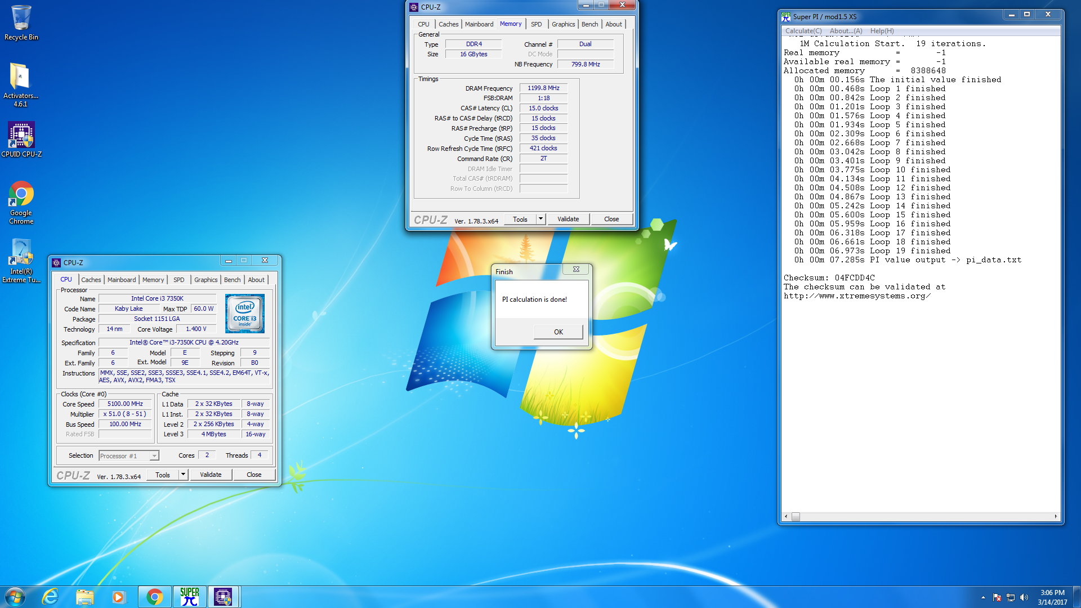Open the Caches tab in the Memory CPU-Z window

pyautogui.click(x=449, y=24)
